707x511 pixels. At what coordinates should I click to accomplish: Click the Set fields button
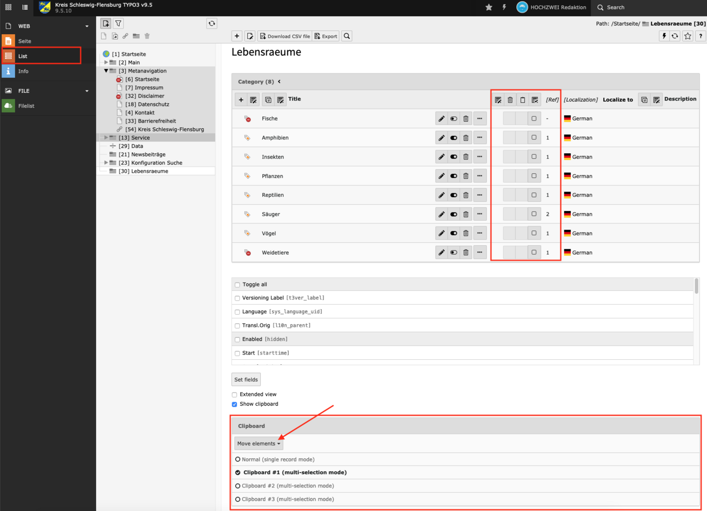click(x=246, y=380)
